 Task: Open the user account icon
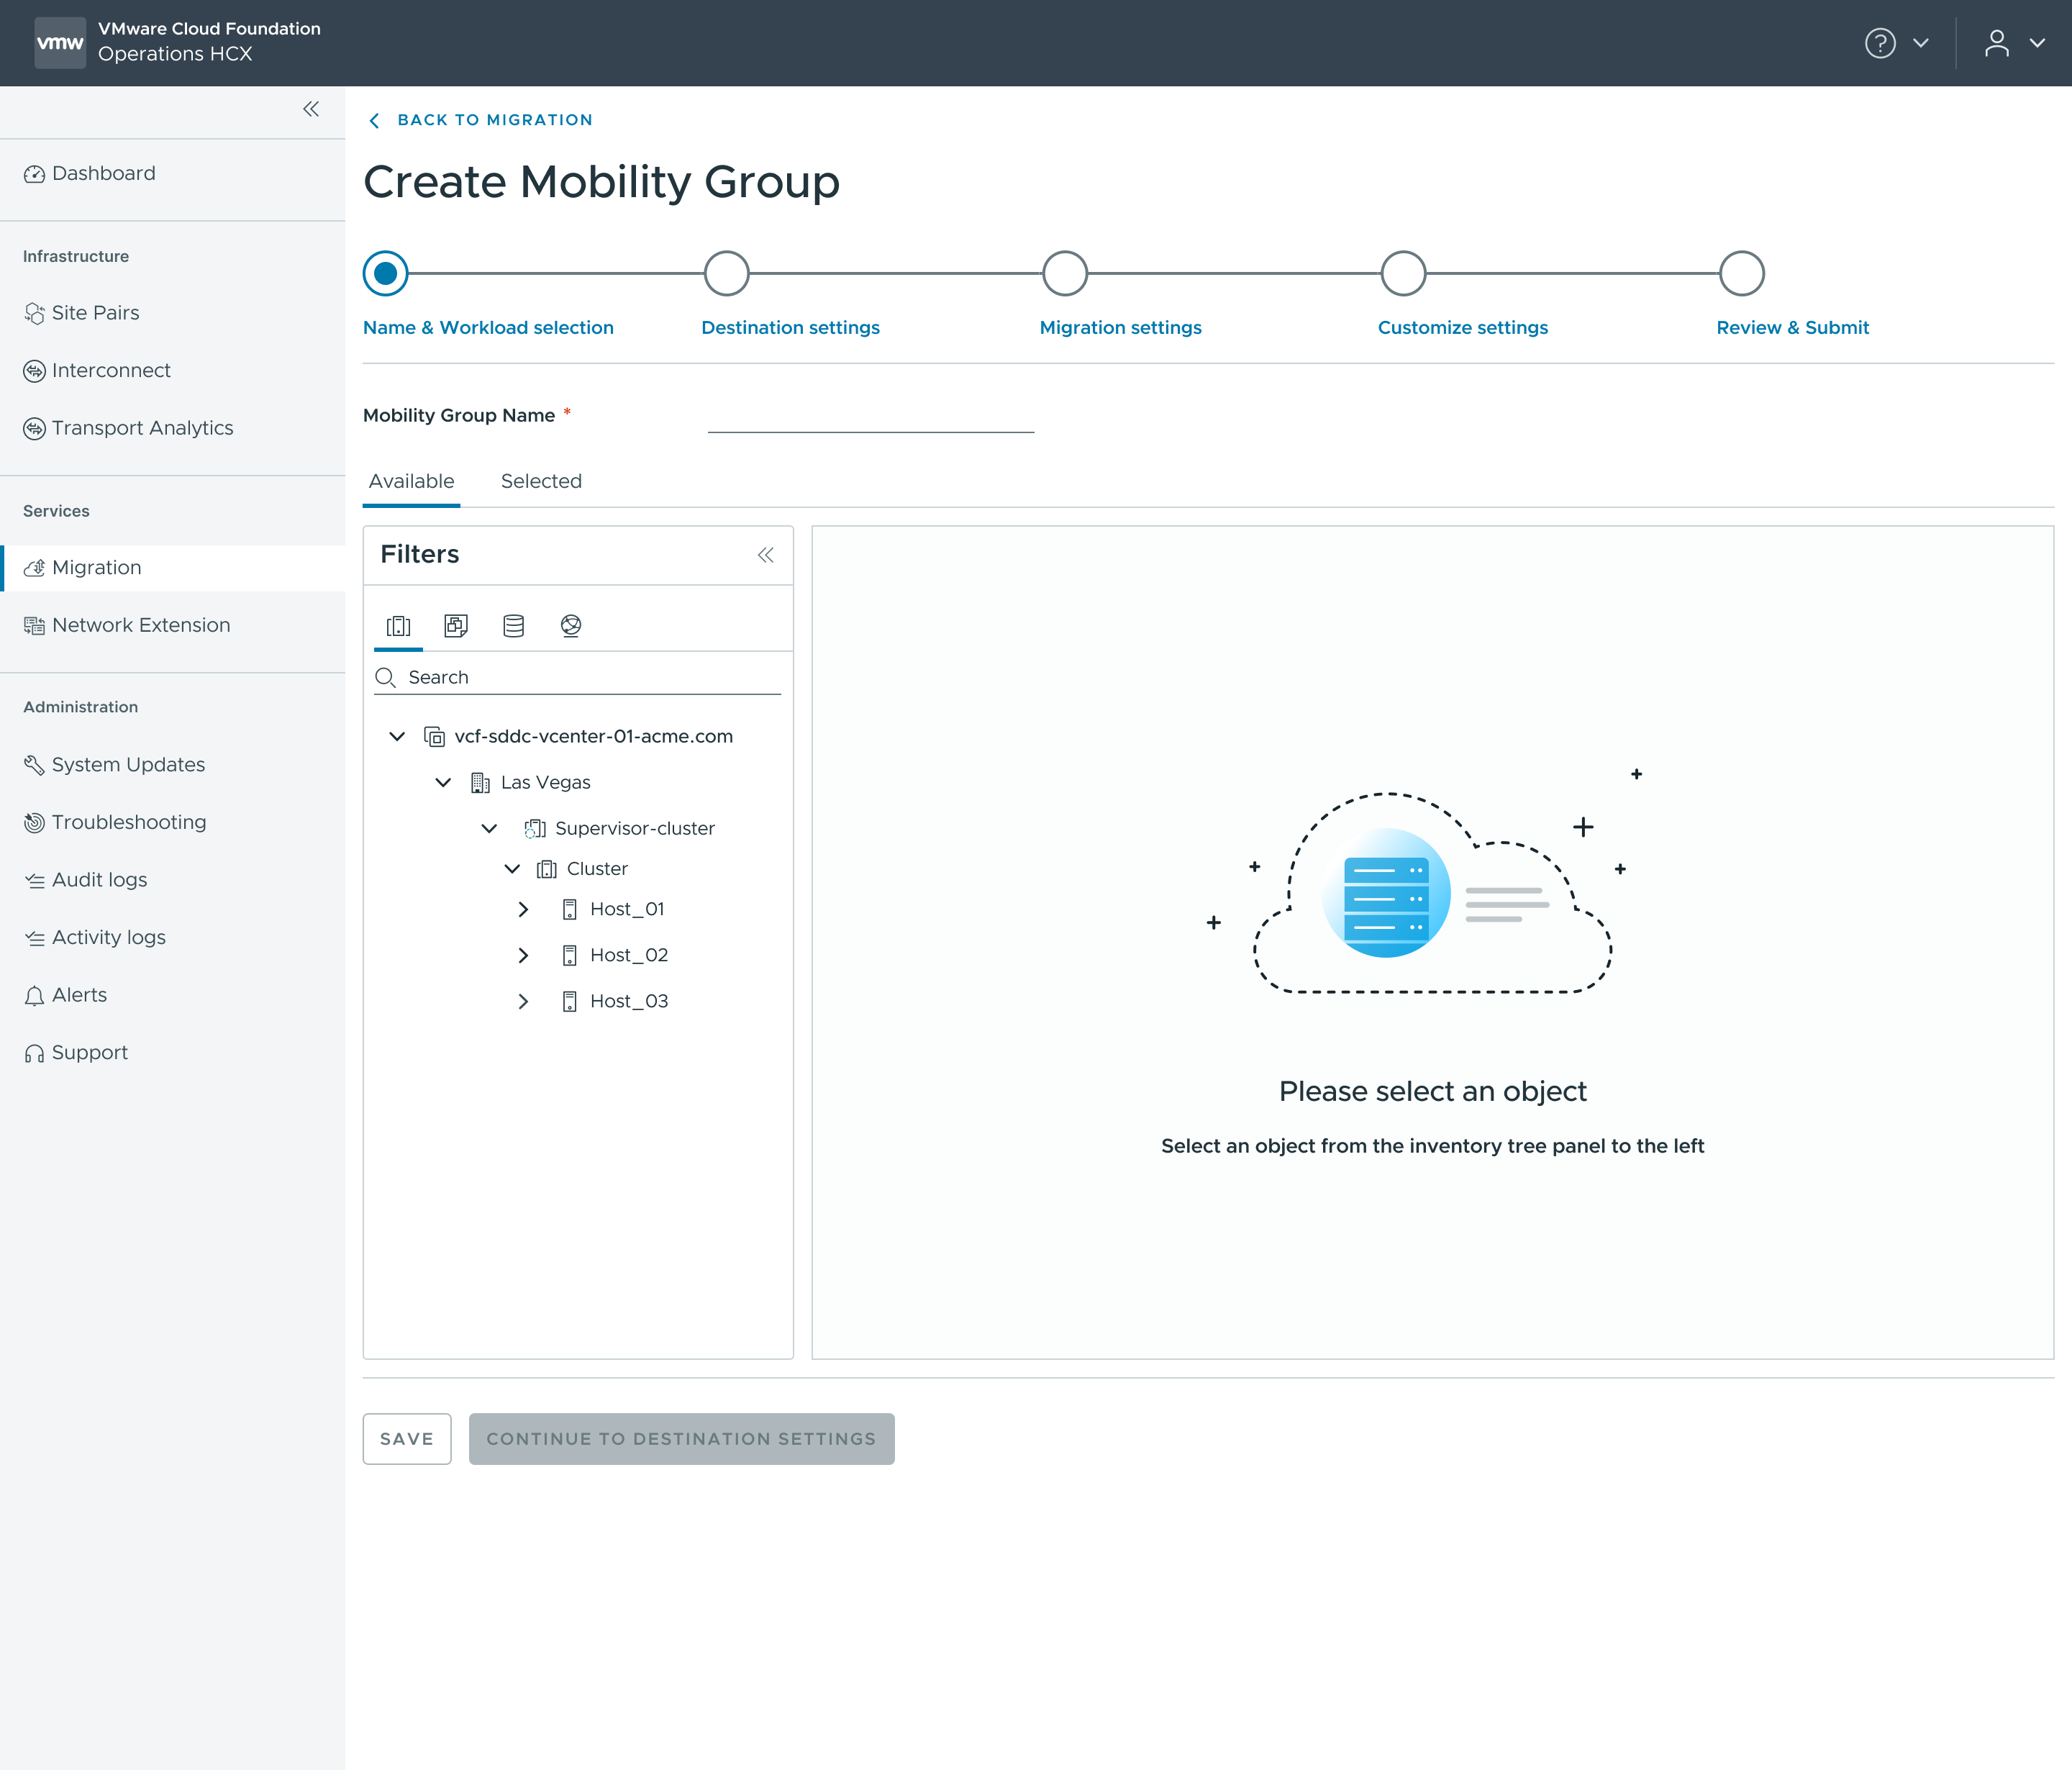pyautogui.click(x=1997, y=43)
